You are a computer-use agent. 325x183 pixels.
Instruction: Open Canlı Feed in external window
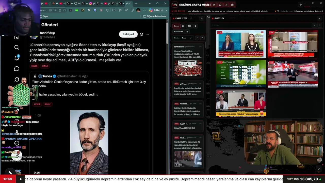191,18
